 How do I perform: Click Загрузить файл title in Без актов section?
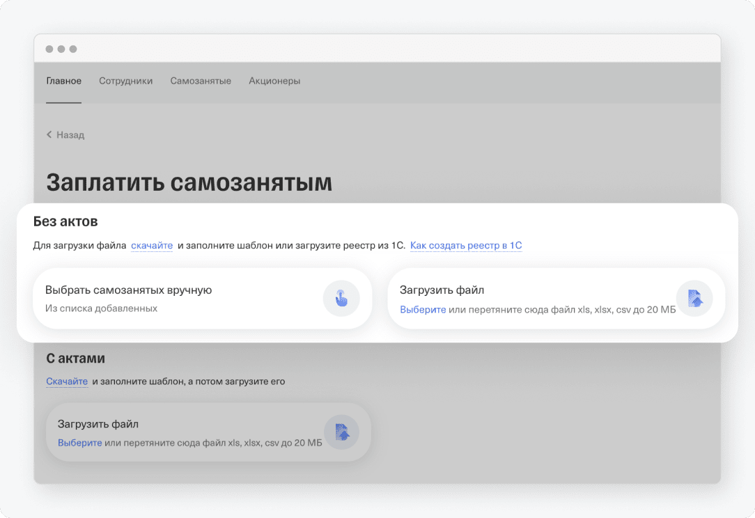(x=442, y=290)
